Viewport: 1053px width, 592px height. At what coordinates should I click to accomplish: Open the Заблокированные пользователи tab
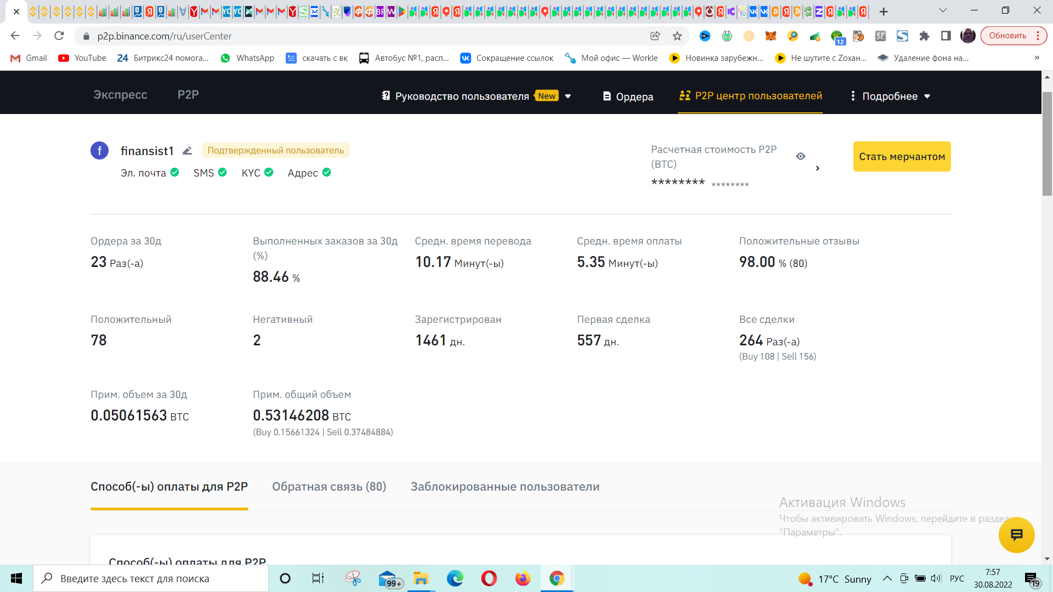click(505, 487)
